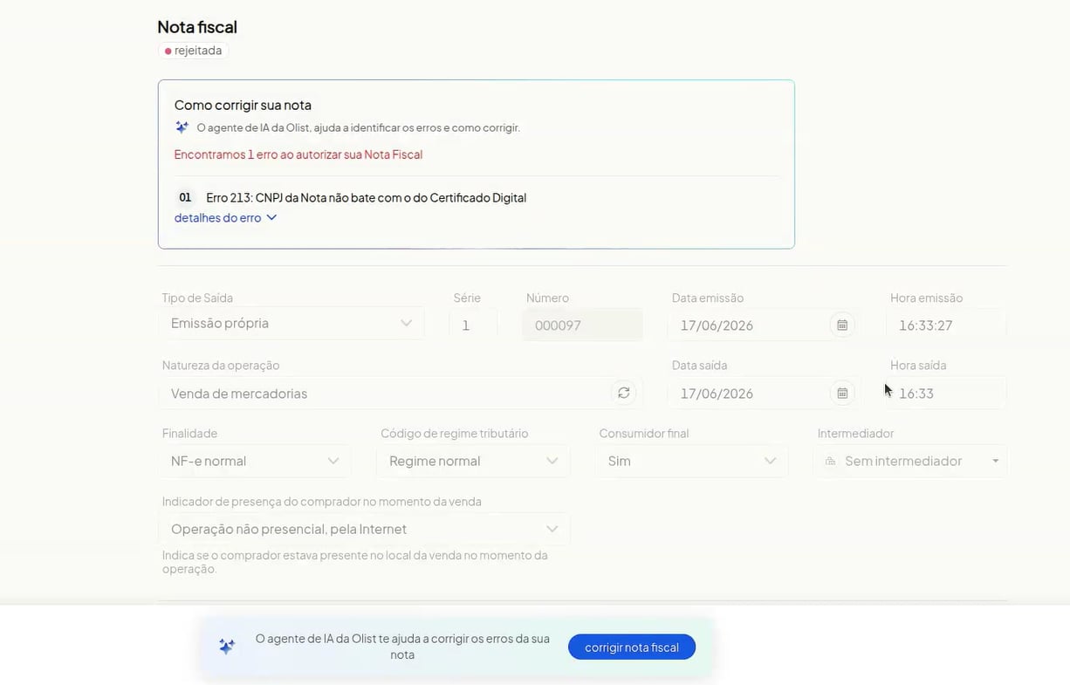This screenshot has width=1070, height=685.
Task: Open Código de regime tributário dropdown
Action: click(473, 461)
